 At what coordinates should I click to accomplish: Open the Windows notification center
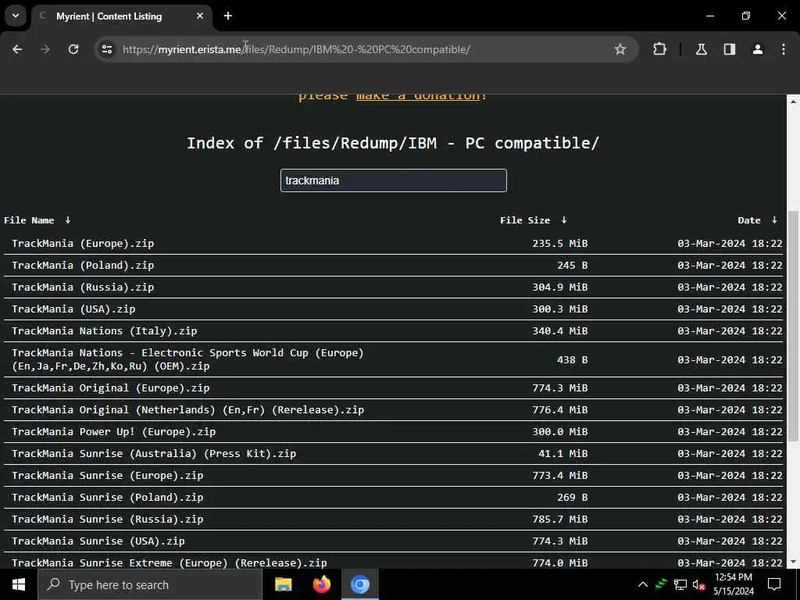click(x=774, y=584)
